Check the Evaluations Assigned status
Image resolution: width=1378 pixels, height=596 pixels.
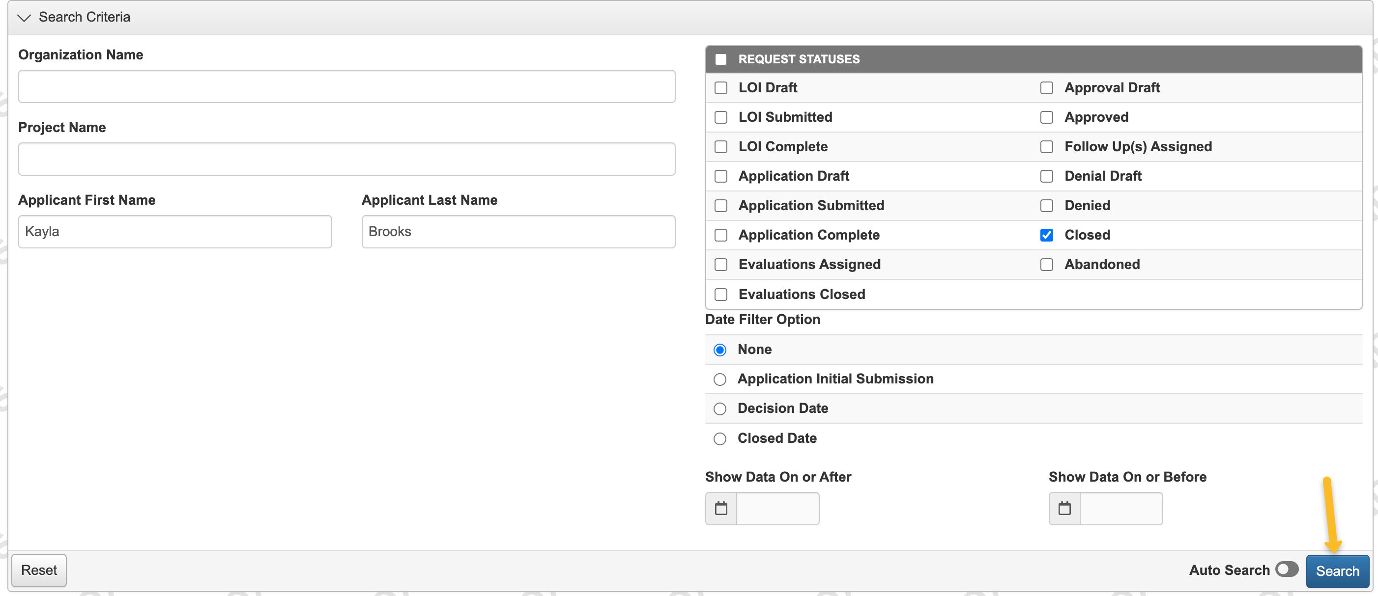click(x=721, y=264)
